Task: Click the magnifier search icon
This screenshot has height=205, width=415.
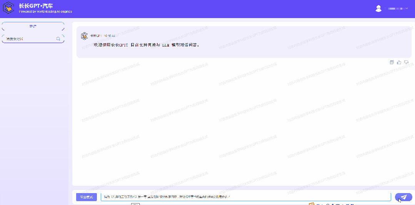Action: click(58, 39)
